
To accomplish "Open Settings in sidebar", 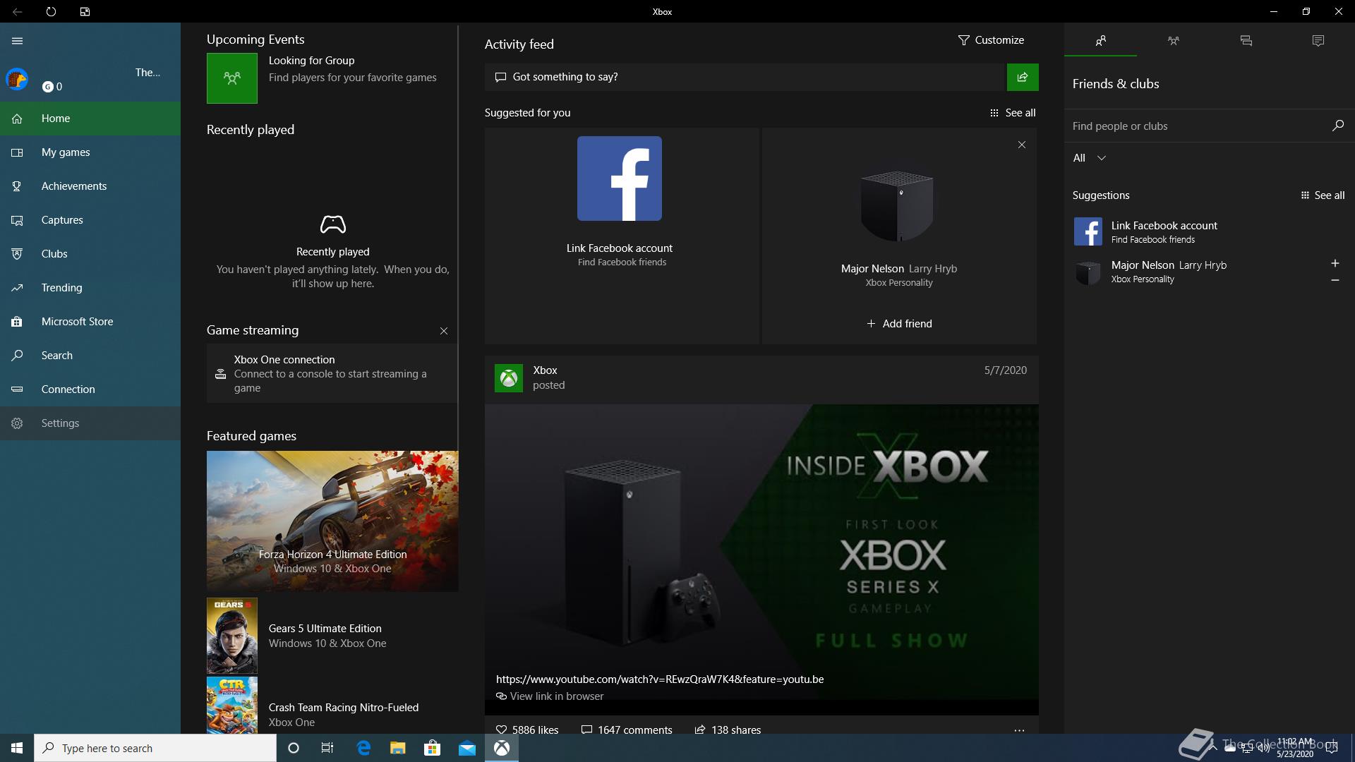I will (90, 423).
